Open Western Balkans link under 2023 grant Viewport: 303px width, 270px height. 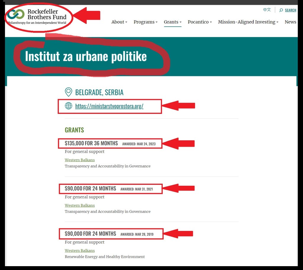click(80, 160)
